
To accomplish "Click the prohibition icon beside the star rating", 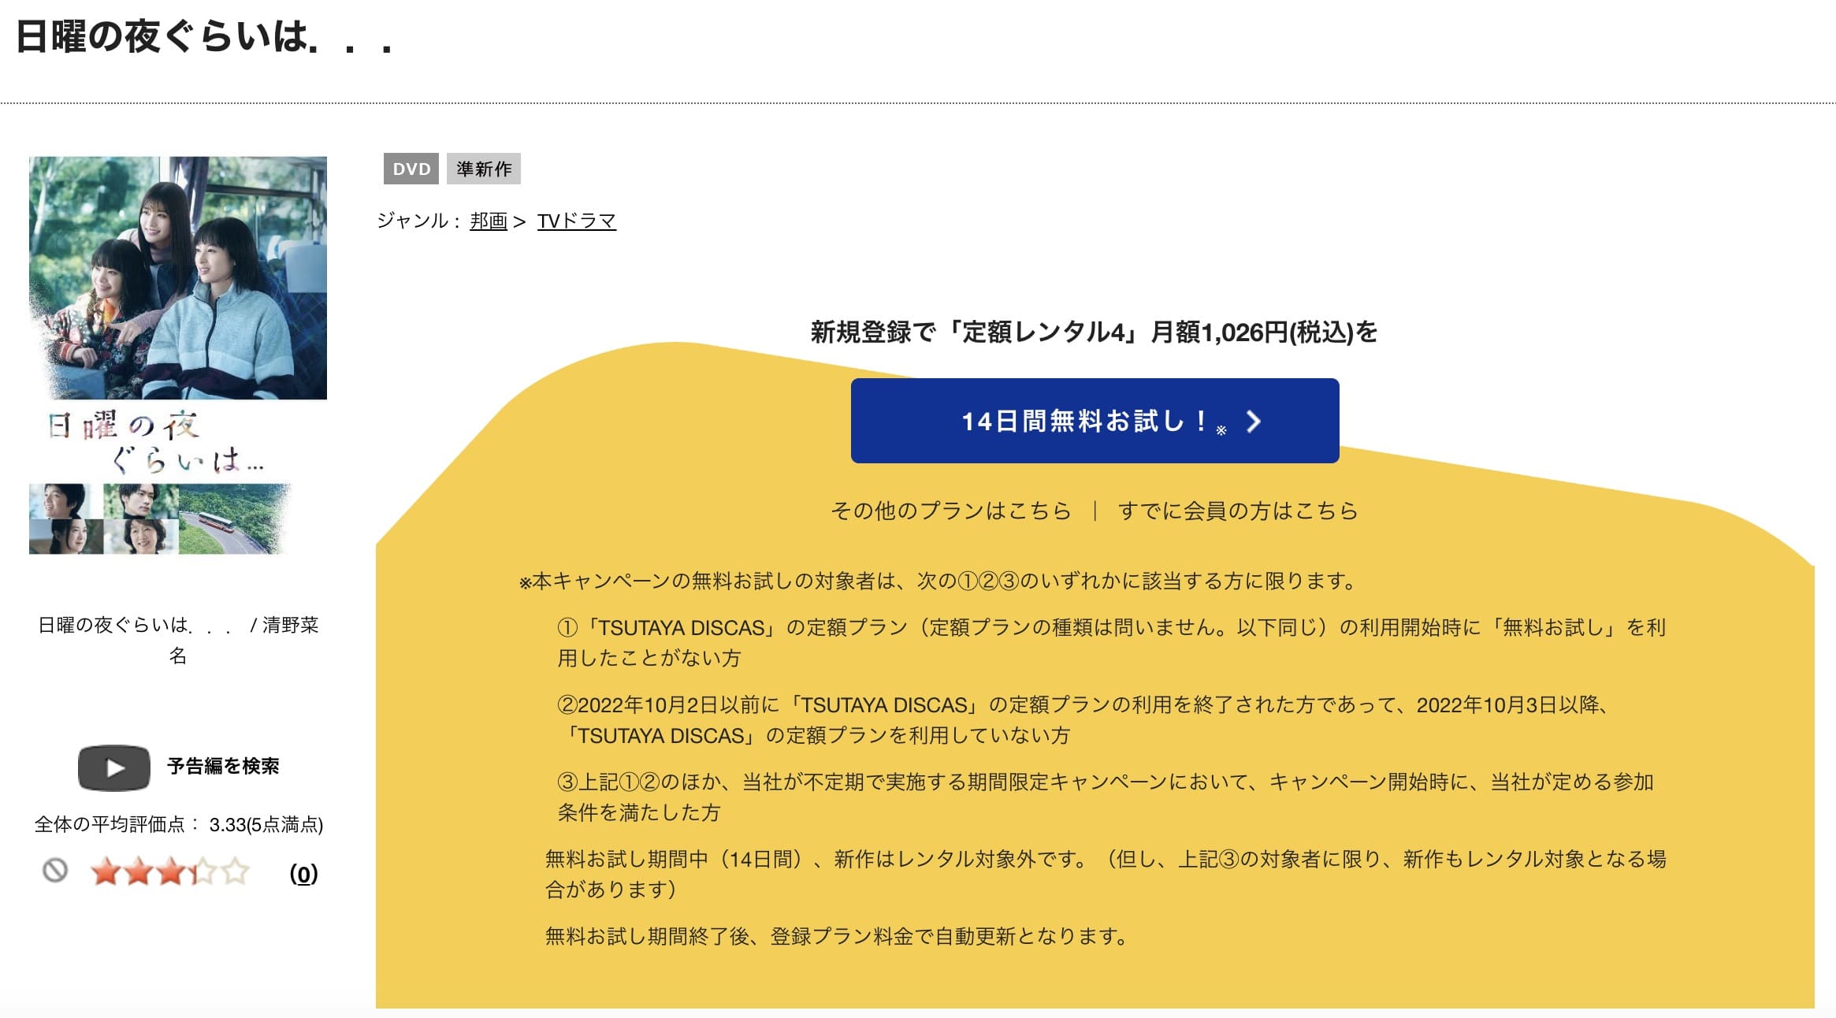I will point(54,871).
